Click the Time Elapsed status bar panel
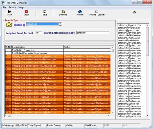153x129 pixels. tap(37, 125)
